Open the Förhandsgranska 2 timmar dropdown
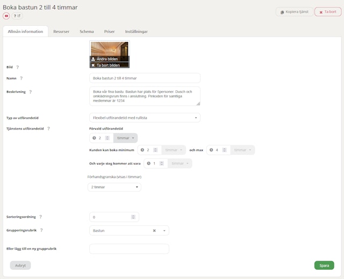 coord(114,187)
